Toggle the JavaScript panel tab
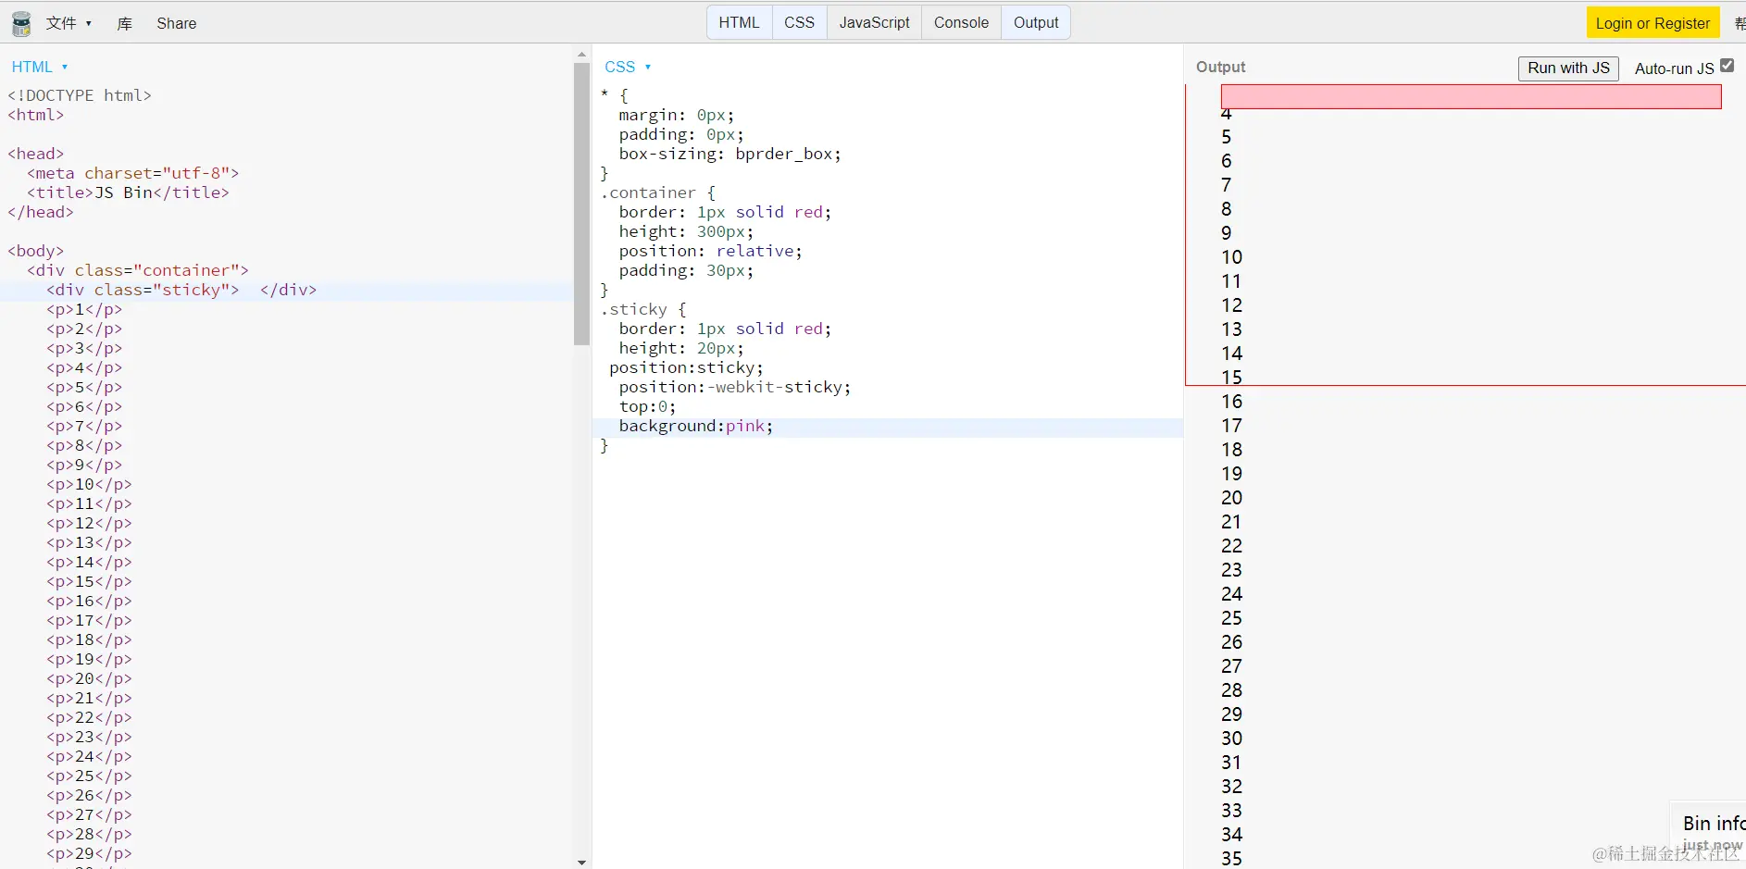The width and height of the screenshot is (1746, 869). pyautogui.click(x=874, y=22)
